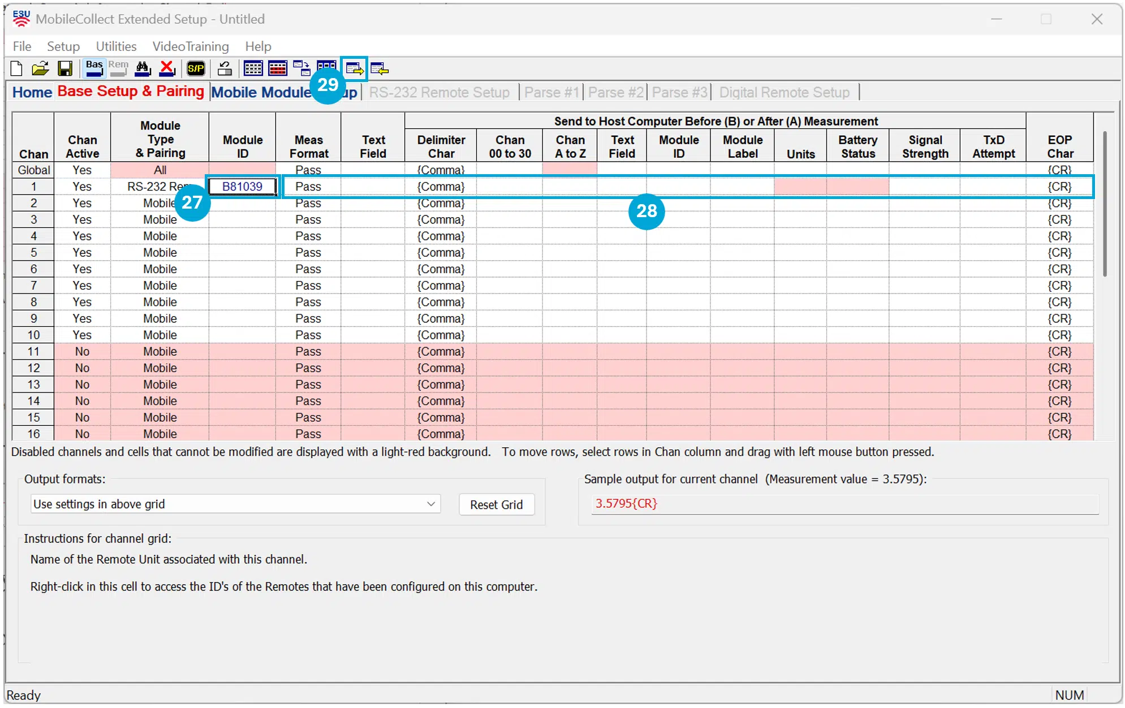
Task: Open the Utilities menu
Action: click(x=116, y=46)
